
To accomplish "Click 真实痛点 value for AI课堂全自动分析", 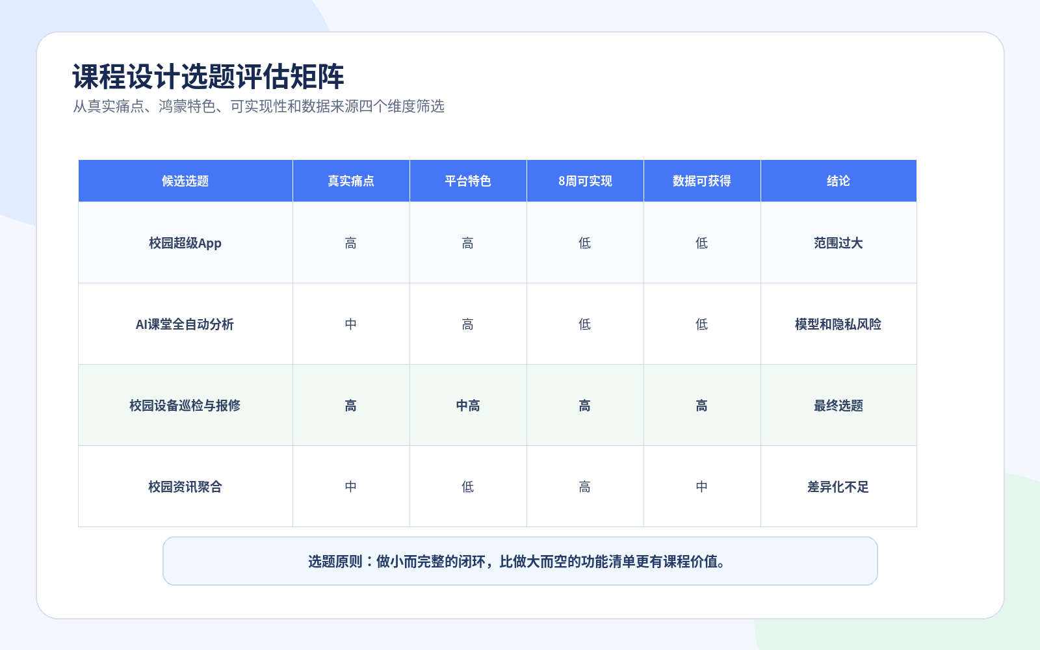I will coord(351,324).
